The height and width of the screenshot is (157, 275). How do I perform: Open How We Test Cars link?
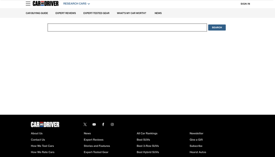pos(42,146)
